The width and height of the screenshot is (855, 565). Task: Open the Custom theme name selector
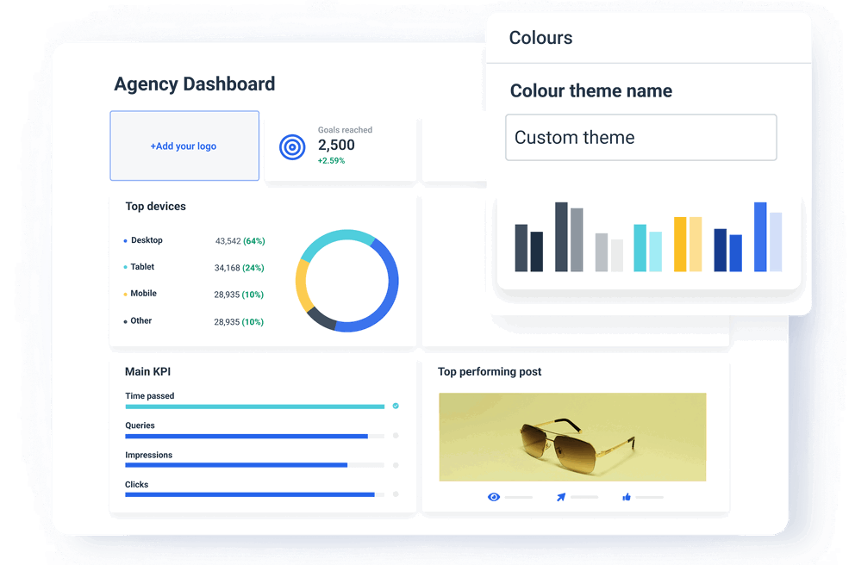pos(641,137)
